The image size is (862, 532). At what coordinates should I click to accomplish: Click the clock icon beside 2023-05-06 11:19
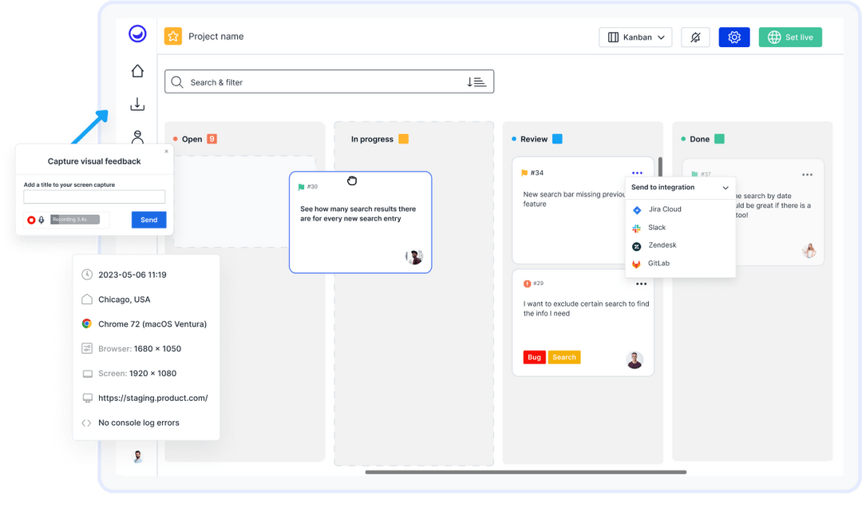87,275
